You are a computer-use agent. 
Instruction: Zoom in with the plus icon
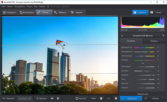tap(116, 98)
